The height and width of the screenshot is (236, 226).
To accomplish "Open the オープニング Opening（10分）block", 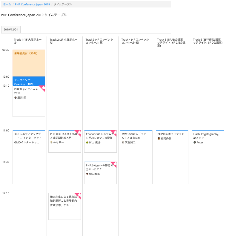I will point(29,81).
